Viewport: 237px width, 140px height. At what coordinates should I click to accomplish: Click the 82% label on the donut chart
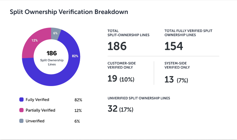point(75,56)
